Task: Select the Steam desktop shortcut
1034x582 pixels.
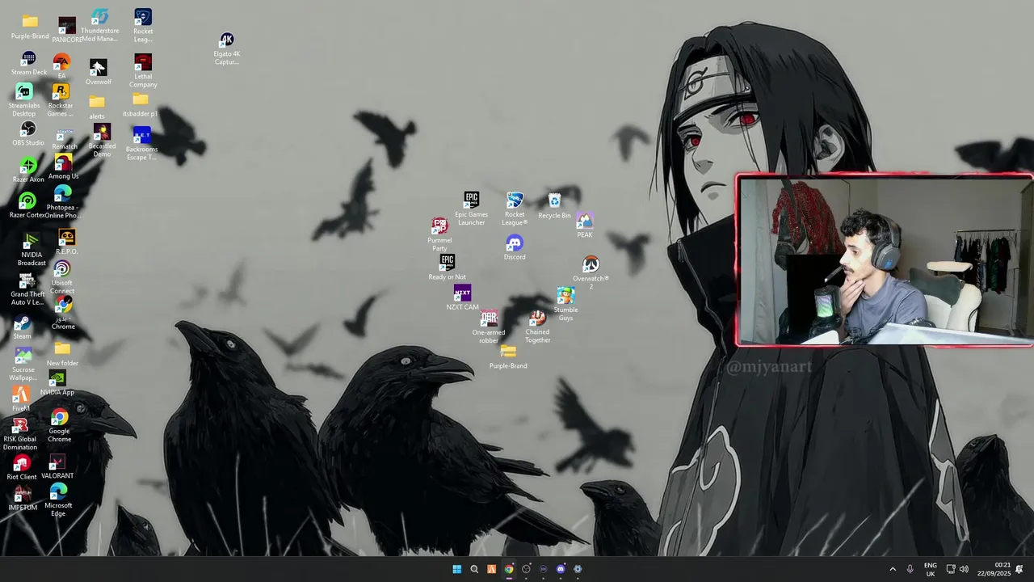Action: pos(22,327)
